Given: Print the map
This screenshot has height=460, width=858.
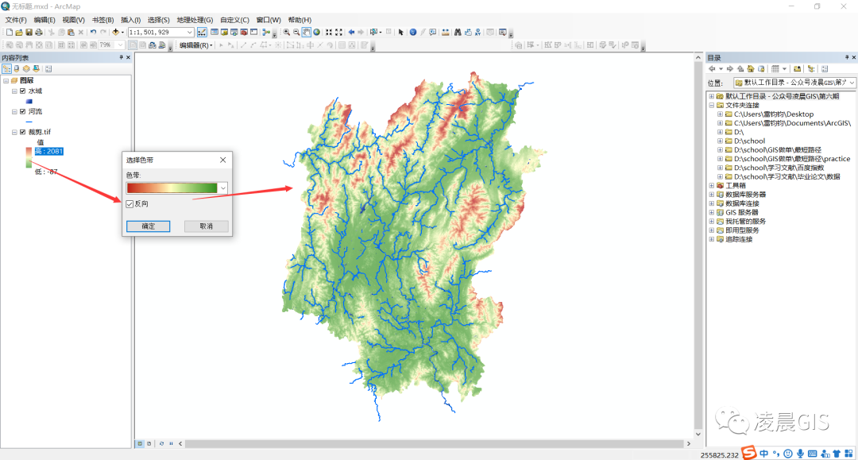Looking at the screenshot, I should 39,33.
